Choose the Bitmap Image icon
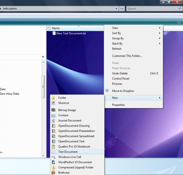This screenshot has height=175, width=183. click(x=53, y=110)
